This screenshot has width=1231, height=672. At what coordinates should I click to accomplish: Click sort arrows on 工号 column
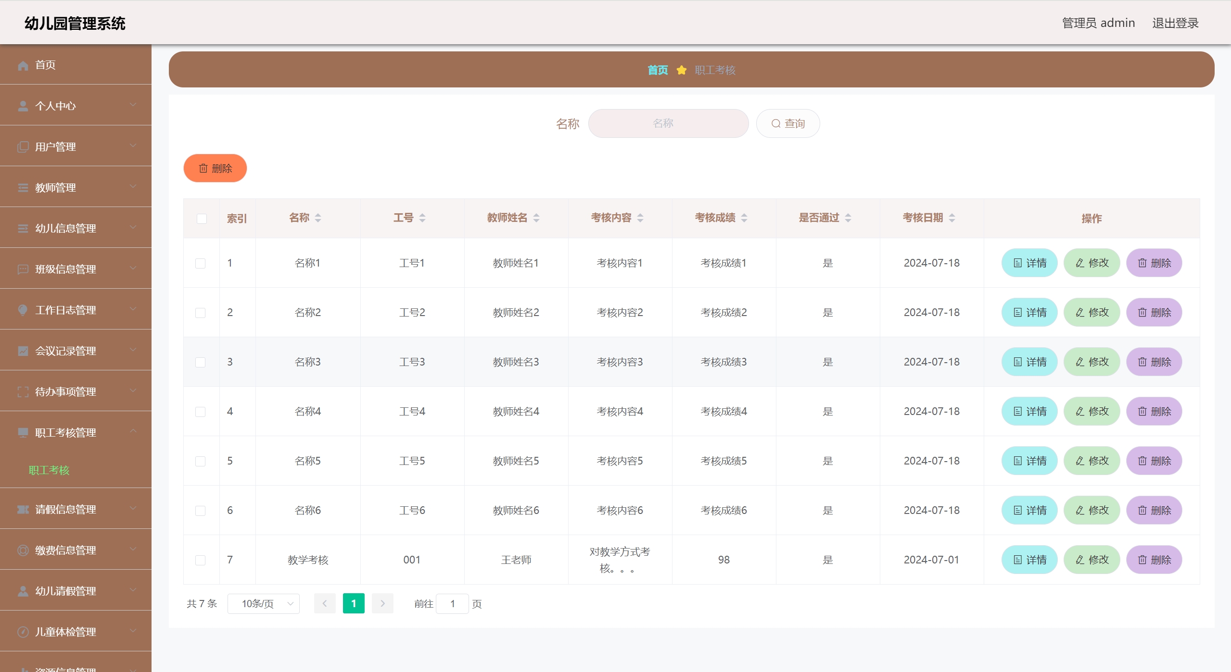pos(422,218)
